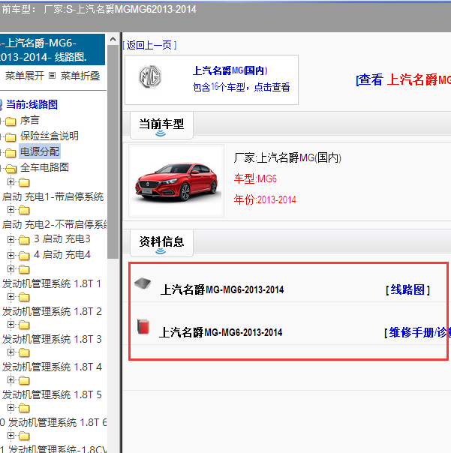The height and width of the screenshot is (453, 451).
Task: Click 上汽名爵MG-MG6-2013-2014 in the 线路图 row
Action: (x=222, y=289)
